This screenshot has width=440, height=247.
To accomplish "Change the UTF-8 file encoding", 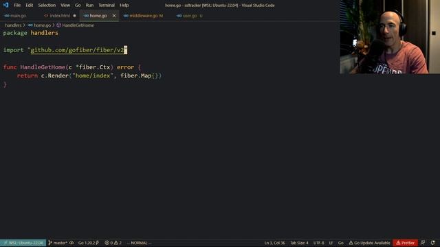I will [x=318, y=243].
